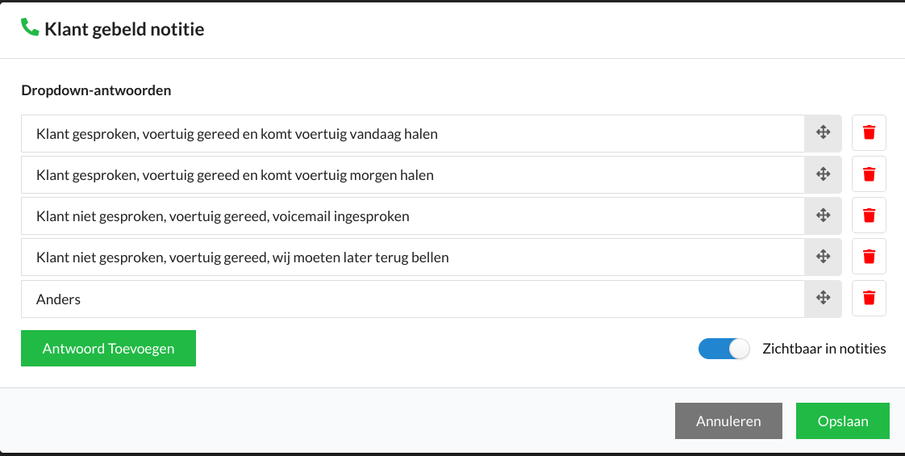Remove the 'later terug bellen' answer via trash icon
The width and height of the screenshot is (905, 456).
pos(869,257)
